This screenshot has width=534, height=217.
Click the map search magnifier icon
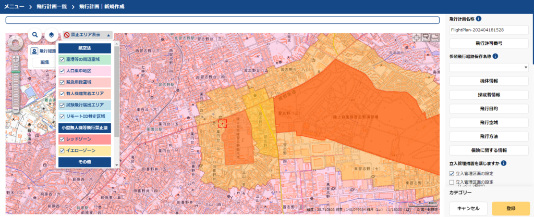34,35
